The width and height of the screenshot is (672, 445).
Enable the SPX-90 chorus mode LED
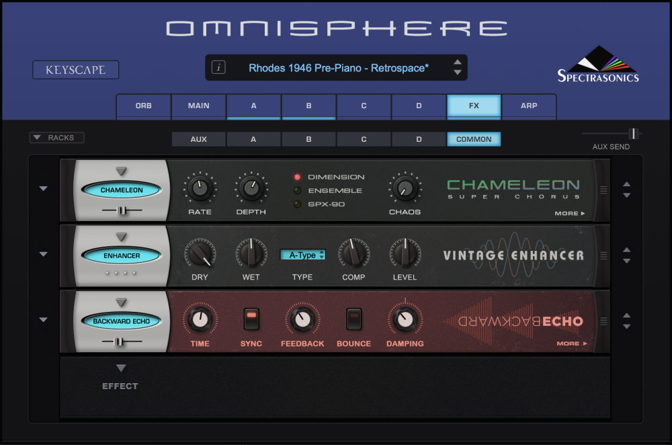click(297, 204)
